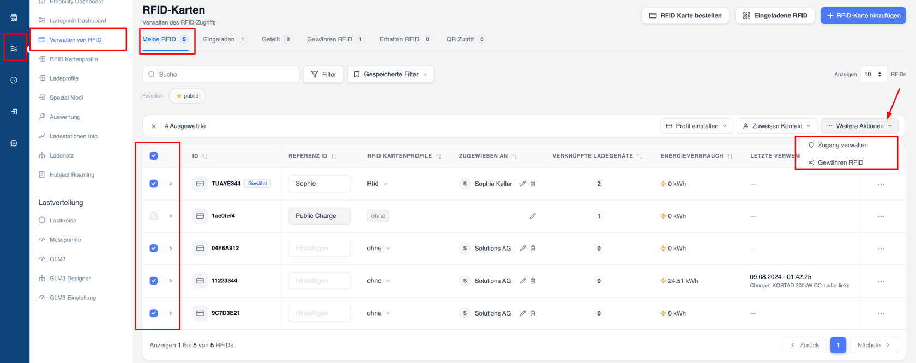Expand the 9C7D3E21 row chevron
Image resolution: width=916 pixels, height=363 pixels.
pyautogui.click(x=171, y=313)
